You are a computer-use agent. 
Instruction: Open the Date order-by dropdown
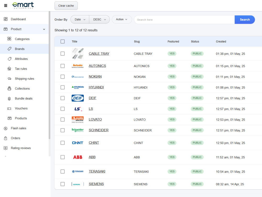[80, 19]
